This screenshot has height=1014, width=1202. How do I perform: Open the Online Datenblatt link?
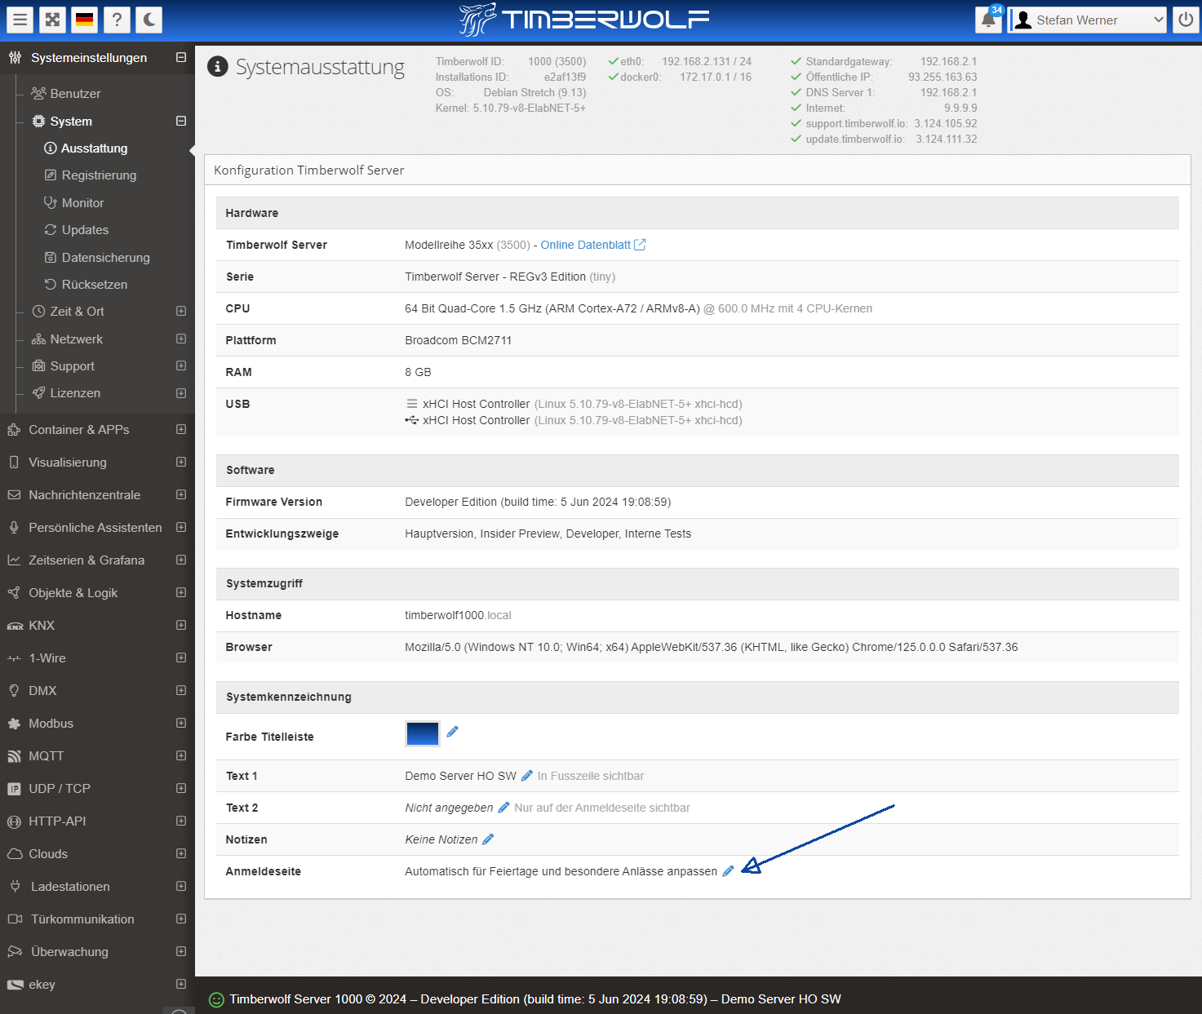(x=592, y=245)
